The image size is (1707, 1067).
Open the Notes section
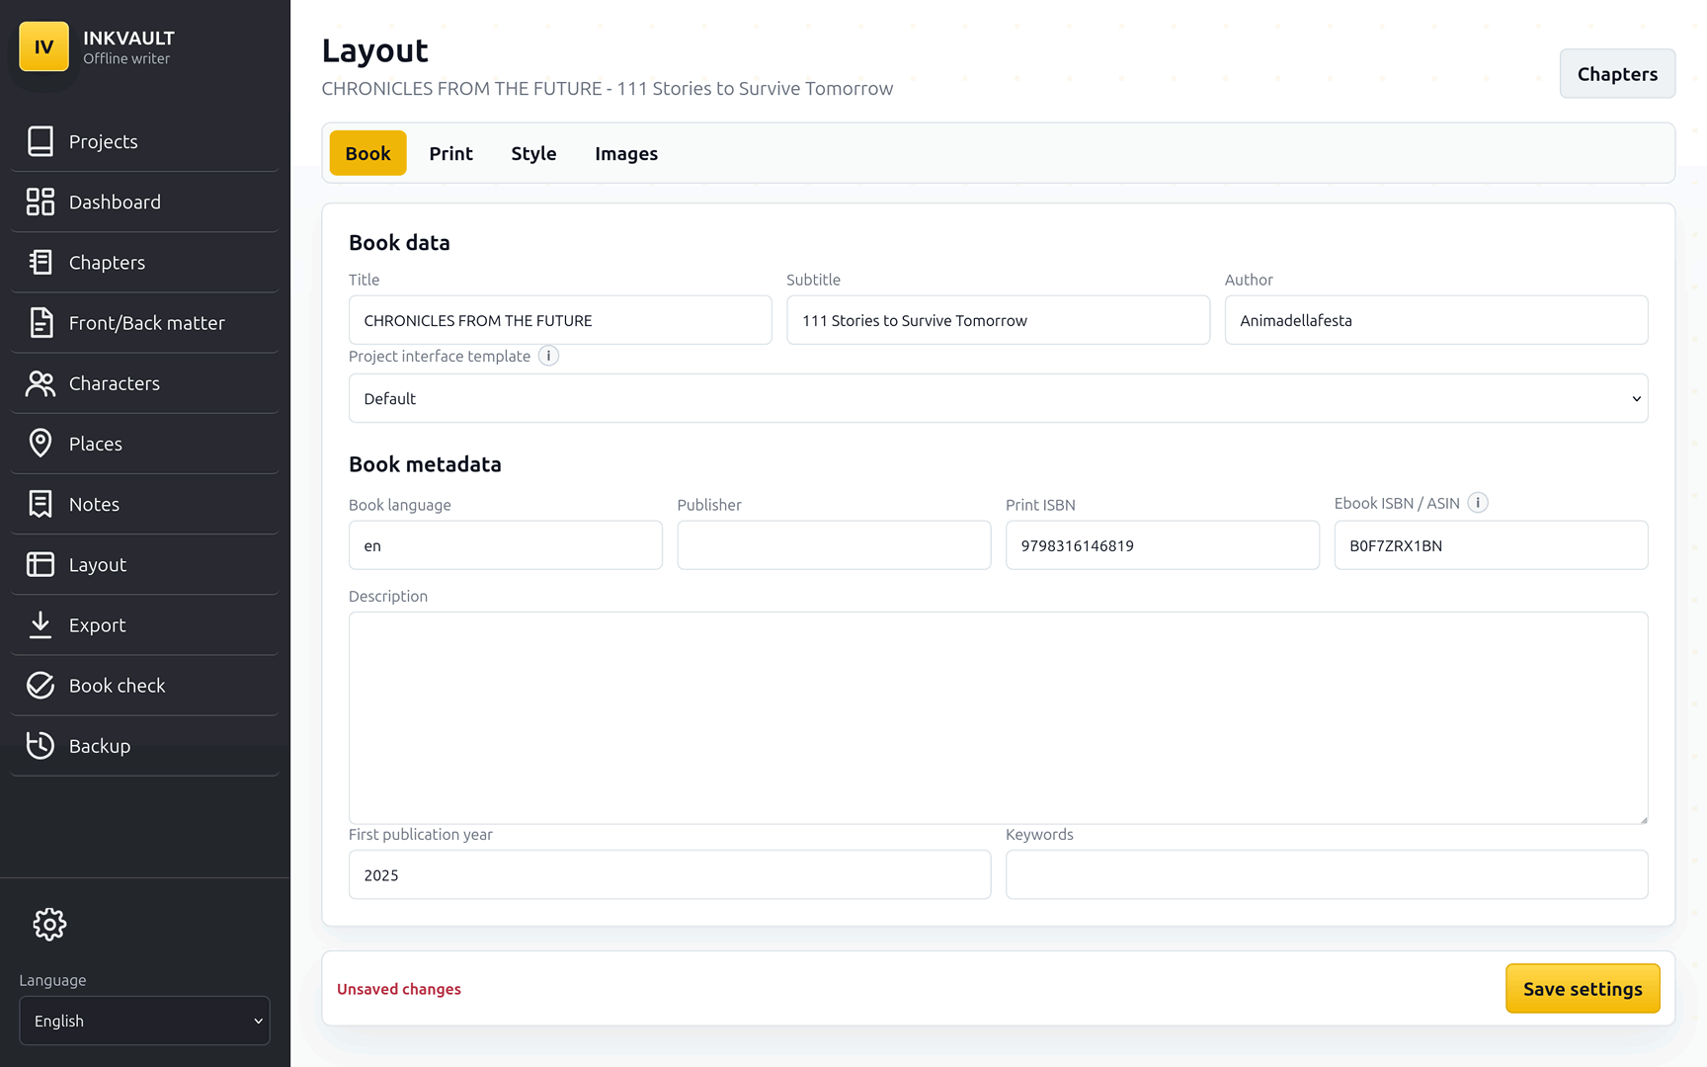click(x=144, y=504)
